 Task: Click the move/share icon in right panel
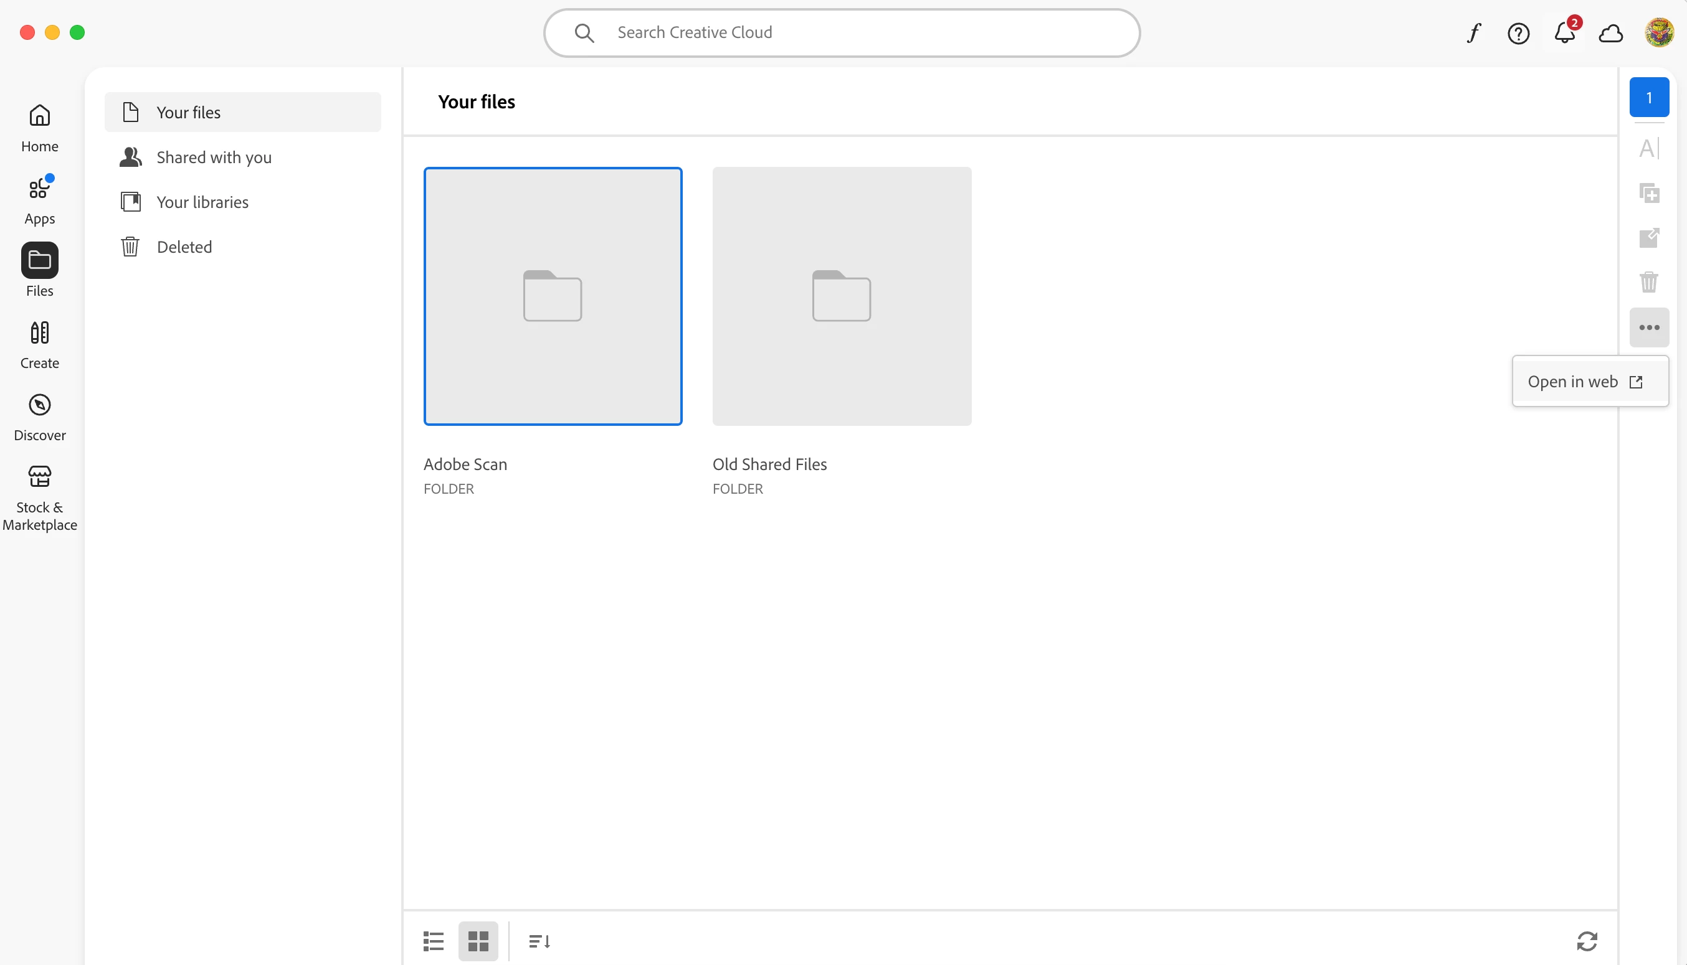[1649, 238]
